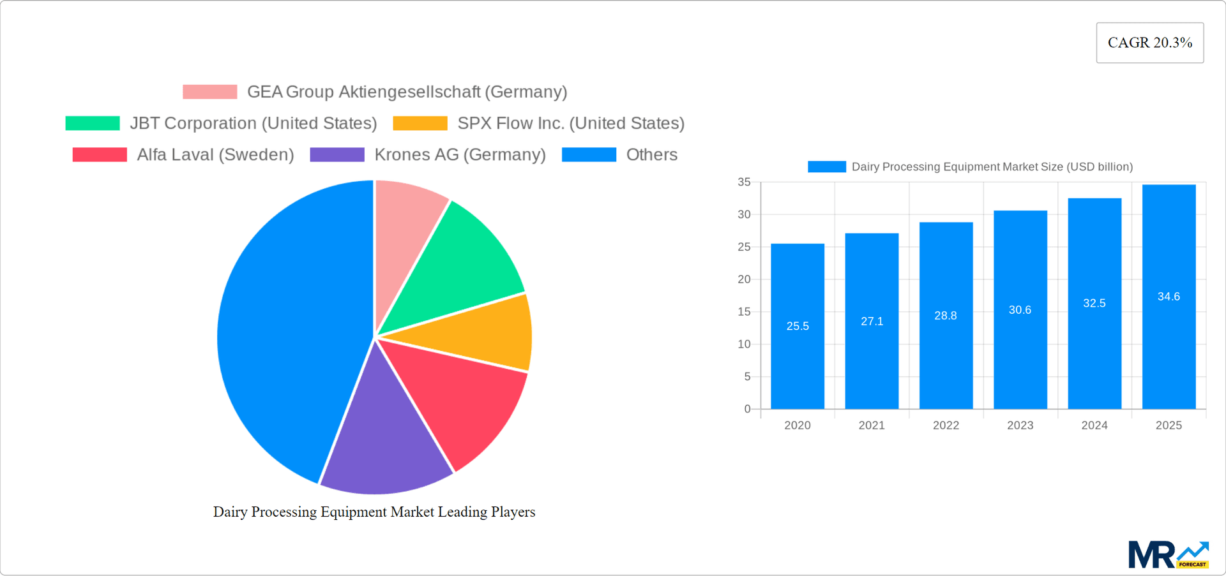1226x576 pixels.
Task: Select the 2025 bar showing 34.6
Action: (x=1169, y=297)
